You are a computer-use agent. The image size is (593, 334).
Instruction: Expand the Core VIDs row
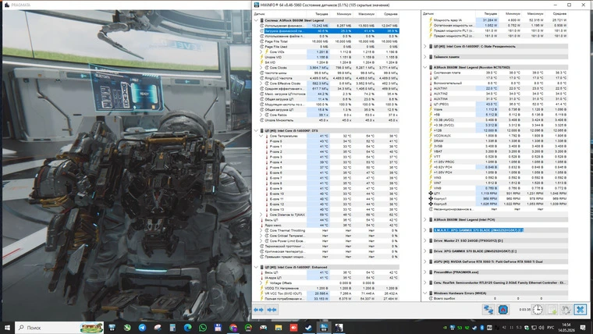click(x=261, y=52)
